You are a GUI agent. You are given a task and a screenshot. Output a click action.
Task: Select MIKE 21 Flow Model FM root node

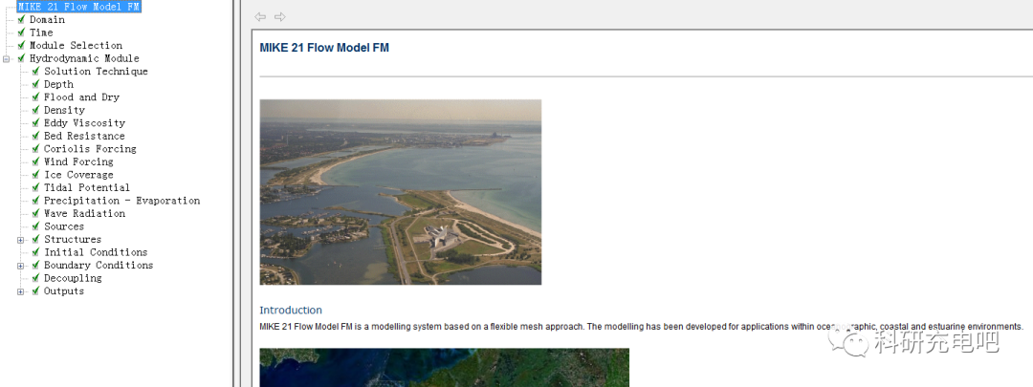click(78, 7)
